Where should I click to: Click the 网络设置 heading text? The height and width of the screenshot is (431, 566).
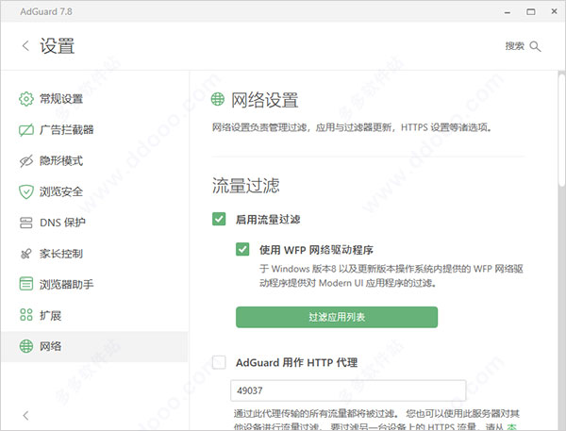264,100
